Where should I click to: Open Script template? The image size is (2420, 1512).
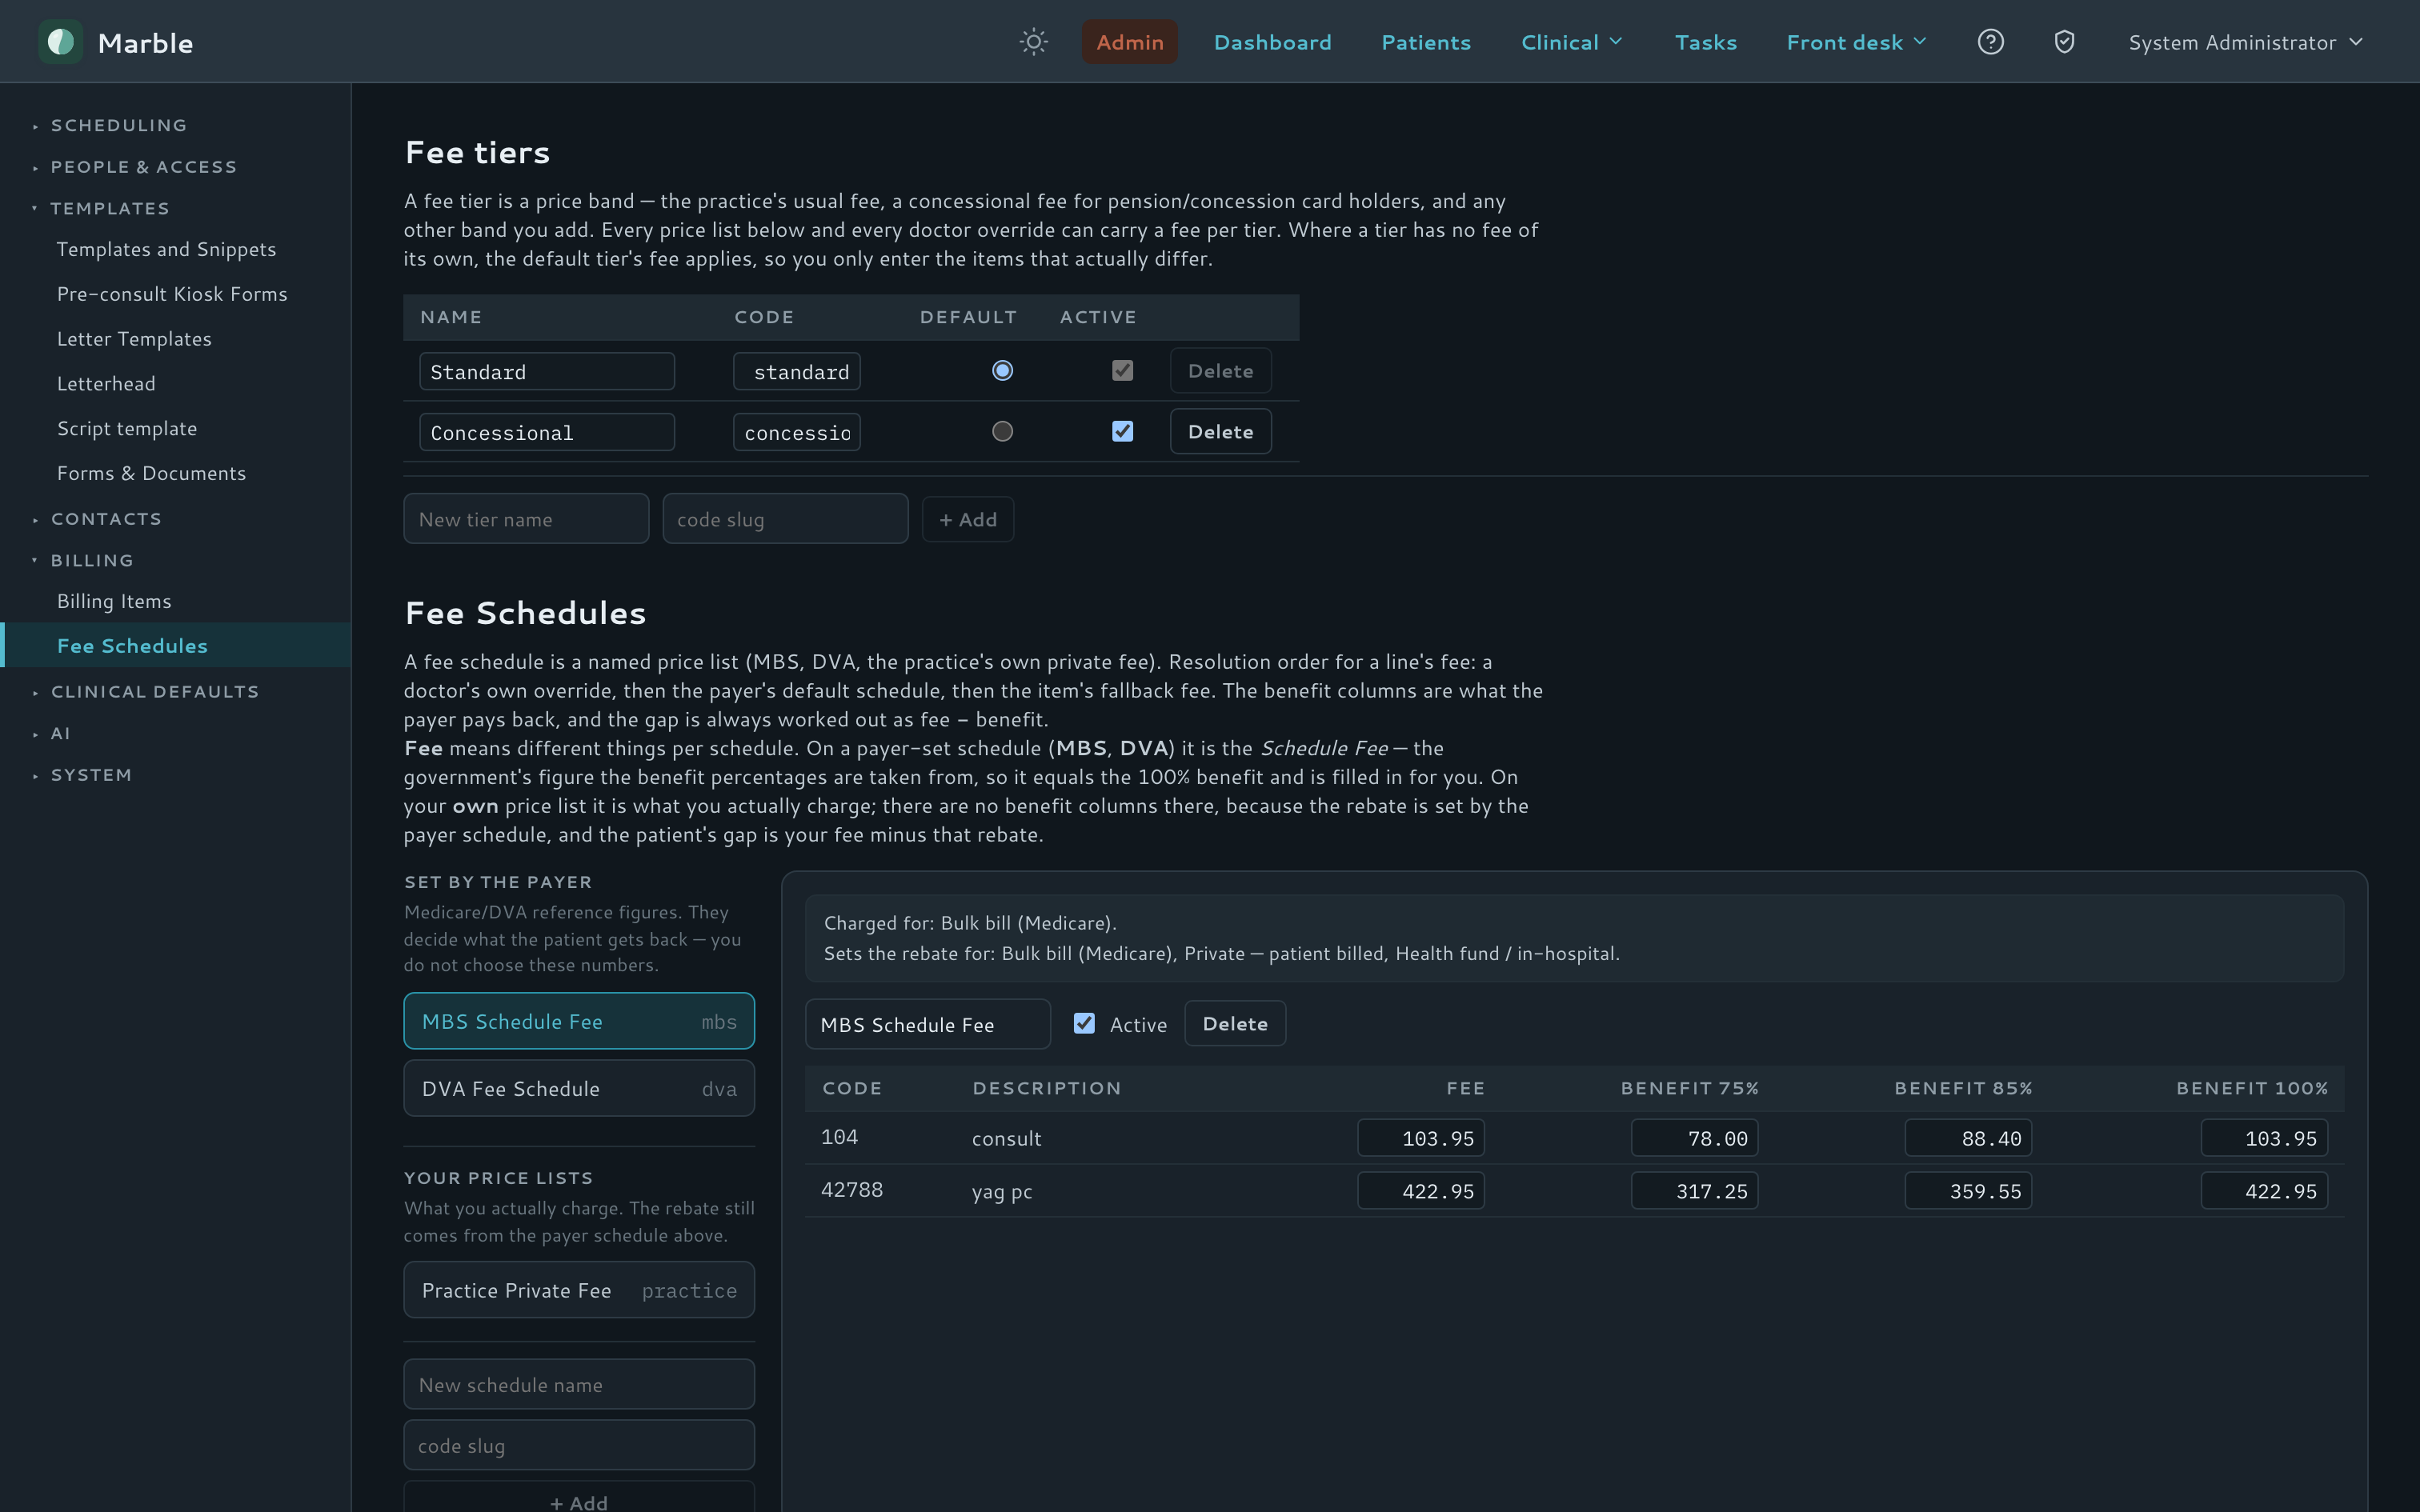point(176,429)
